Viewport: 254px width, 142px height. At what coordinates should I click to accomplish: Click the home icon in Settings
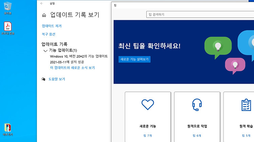click(44, 15)
